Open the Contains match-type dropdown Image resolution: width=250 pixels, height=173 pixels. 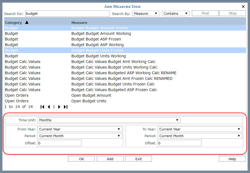pos(176,13)
